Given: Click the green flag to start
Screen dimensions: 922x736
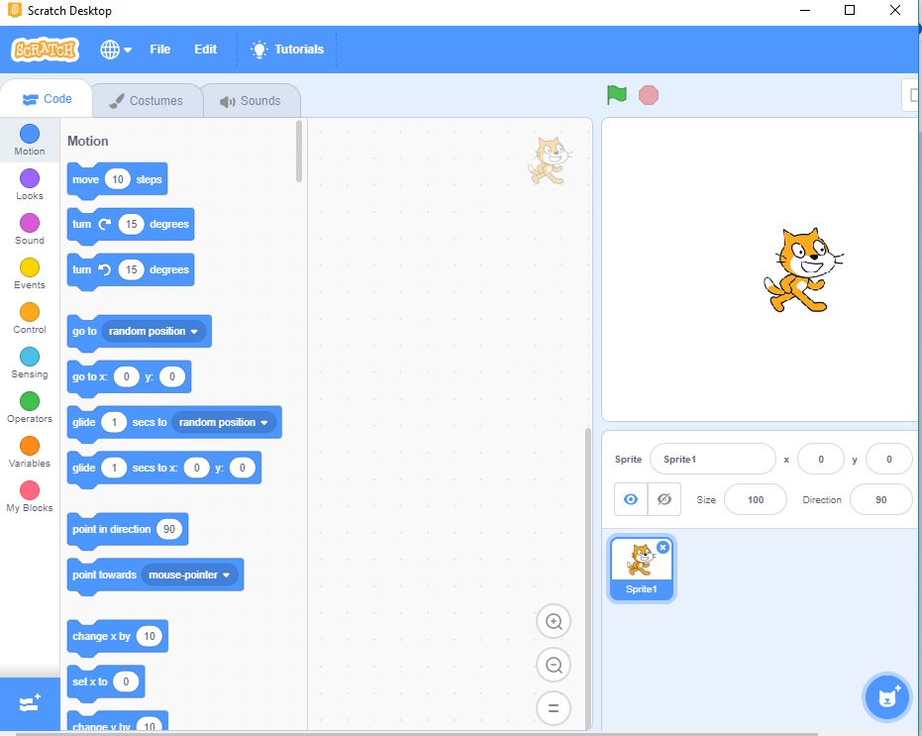Looking at the screenshot, I should tap(617, 95).
